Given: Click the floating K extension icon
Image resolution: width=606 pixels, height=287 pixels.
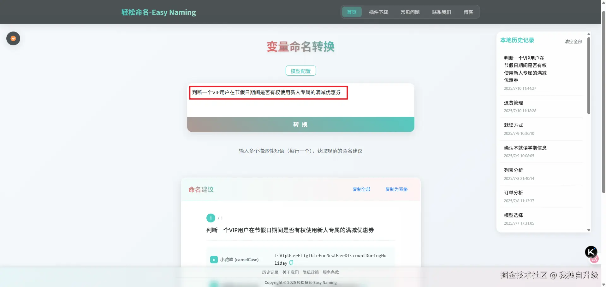Looking at the screenshot, I should (591, 252).
